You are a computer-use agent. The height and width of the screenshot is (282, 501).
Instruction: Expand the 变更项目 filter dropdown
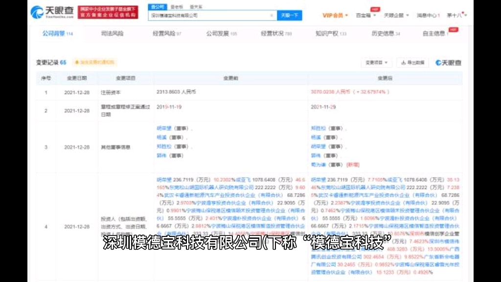[377, 63]
